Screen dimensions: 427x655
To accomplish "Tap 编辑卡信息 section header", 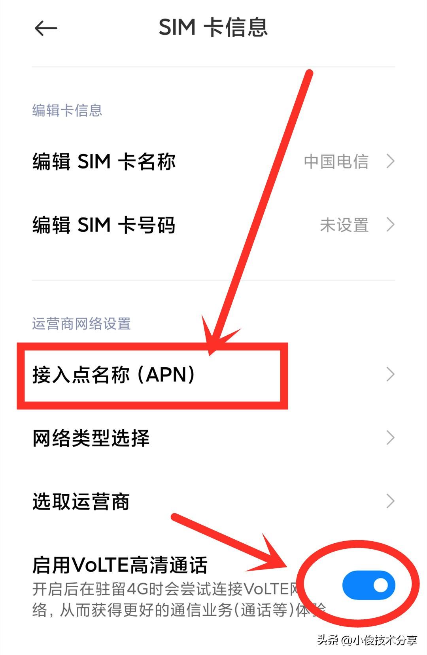I will tap(67, 110).
